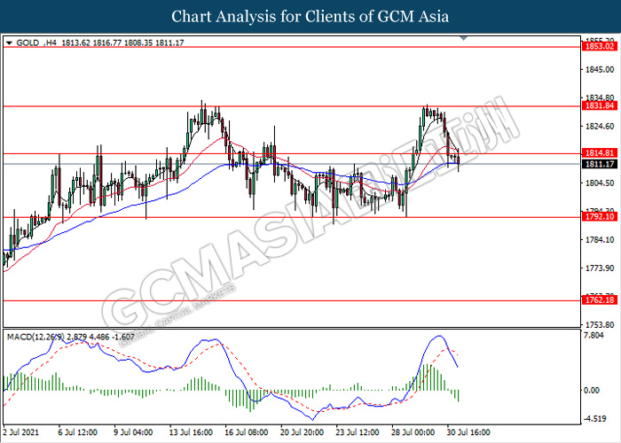The width and height of the screenshot is (621, 443).
Task: Click the 1804.50 price axis value
Action: tap(600, 183)
